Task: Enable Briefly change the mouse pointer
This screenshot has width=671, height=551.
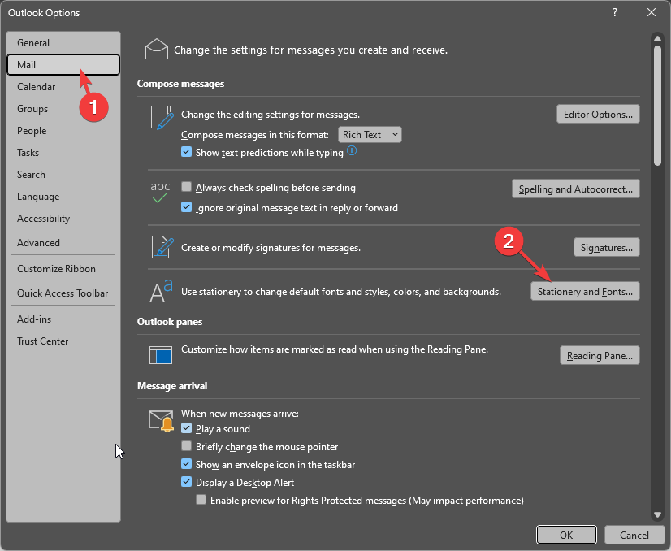Action: click(x=186, y=446)
